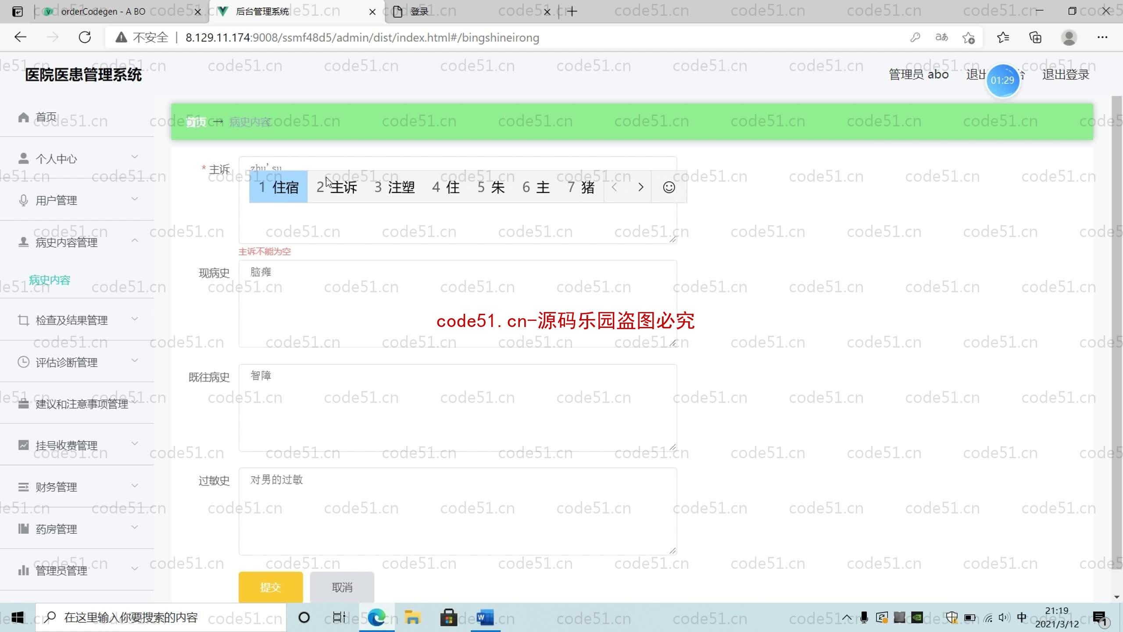Close the 后台管理系统 browser tab
The image size is (1123, 632).
pos(372,12)
